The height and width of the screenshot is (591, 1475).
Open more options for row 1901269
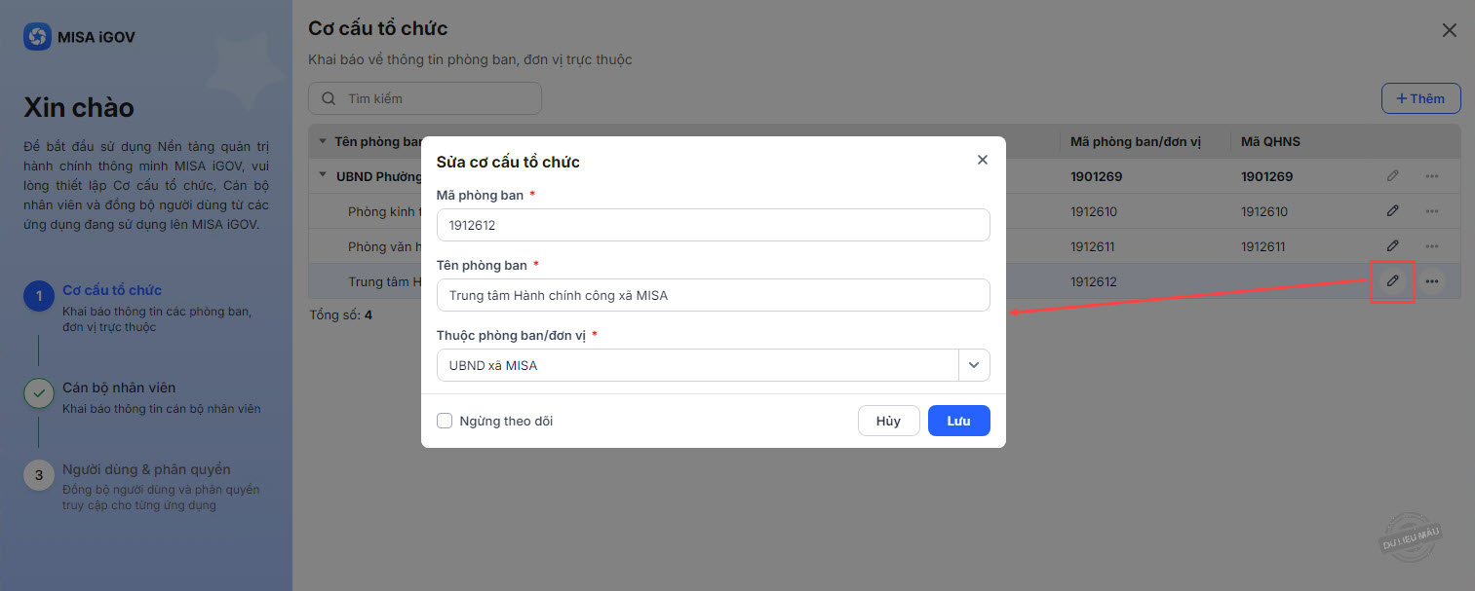click(1431, 176)
